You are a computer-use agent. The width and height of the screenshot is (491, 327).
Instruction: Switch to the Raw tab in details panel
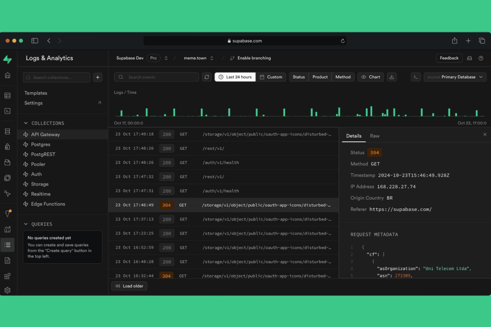tap(375, 136)
